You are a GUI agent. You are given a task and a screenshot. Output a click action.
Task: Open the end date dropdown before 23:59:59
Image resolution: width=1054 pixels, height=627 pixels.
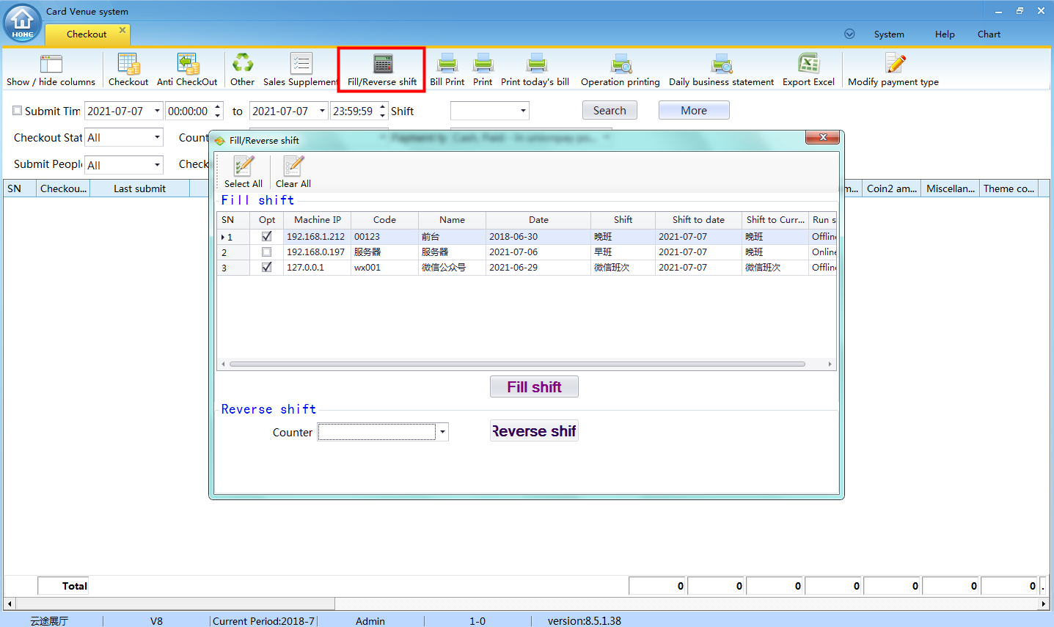pyautogui.click(x=322, y=111)
